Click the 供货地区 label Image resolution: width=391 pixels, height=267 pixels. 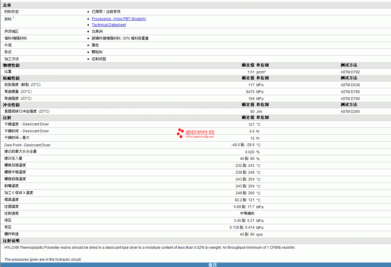11,31
